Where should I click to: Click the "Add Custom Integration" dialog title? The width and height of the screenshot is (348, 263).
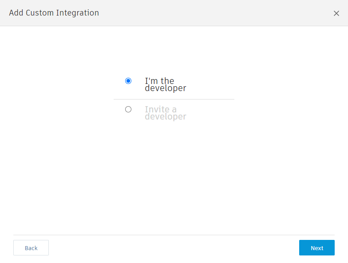(x=54, y=13)
